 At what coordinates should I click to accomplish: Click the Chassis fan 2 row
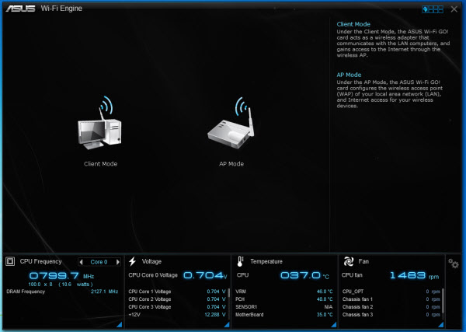pyautogui.click(x=391, y=307)
